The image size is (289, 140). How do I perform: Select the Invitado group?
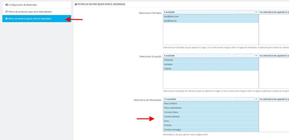tap(211, 64)
